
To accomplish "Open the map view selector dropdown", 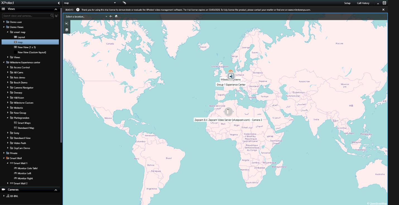I will [x=115, y=3].
